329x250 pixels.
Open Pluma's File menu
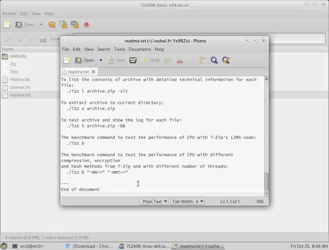pyautogui.click(x=66, y=49)
